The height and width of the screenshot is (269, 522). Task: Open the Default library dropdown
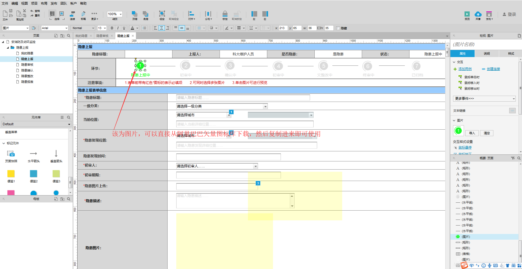(x=36, y=124)
